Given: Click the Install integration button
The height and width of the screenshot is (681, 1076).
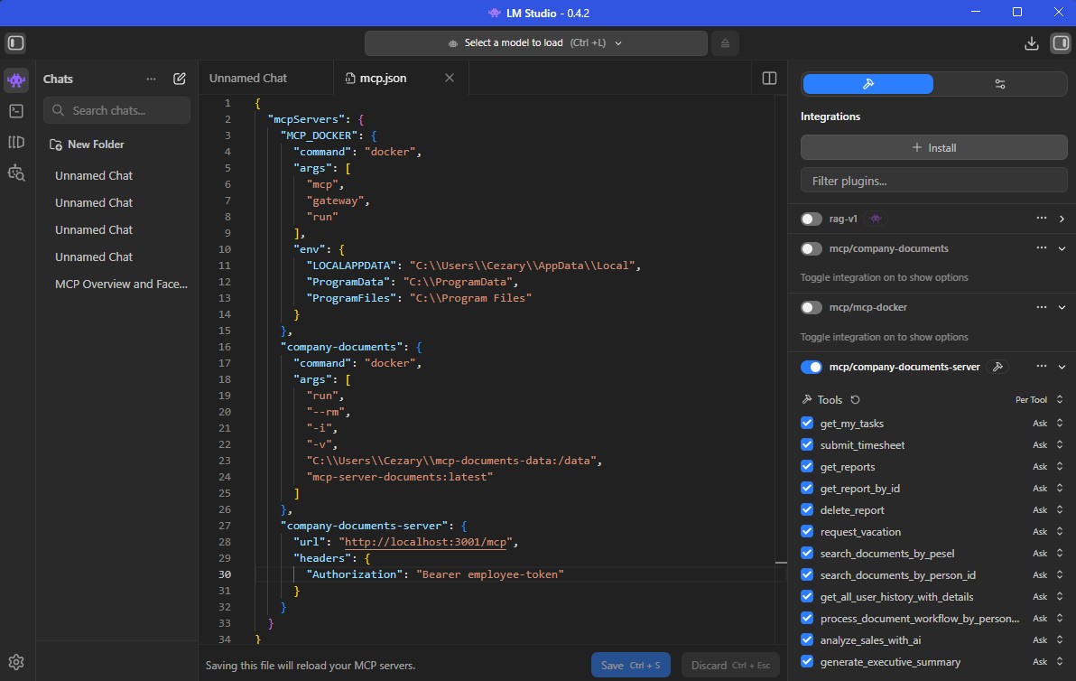Looking at the screenshot, I should click(x=933, y=147).
